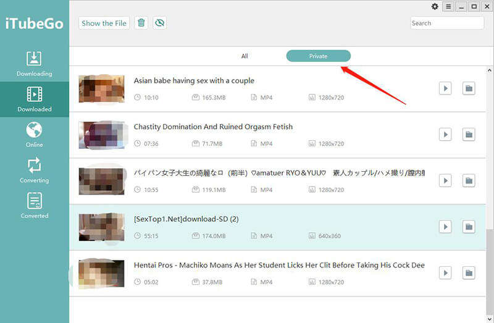Select the Downloaded section in sidebar
Viewport: 494px width, 323px height.
click(x=35, y=99)
